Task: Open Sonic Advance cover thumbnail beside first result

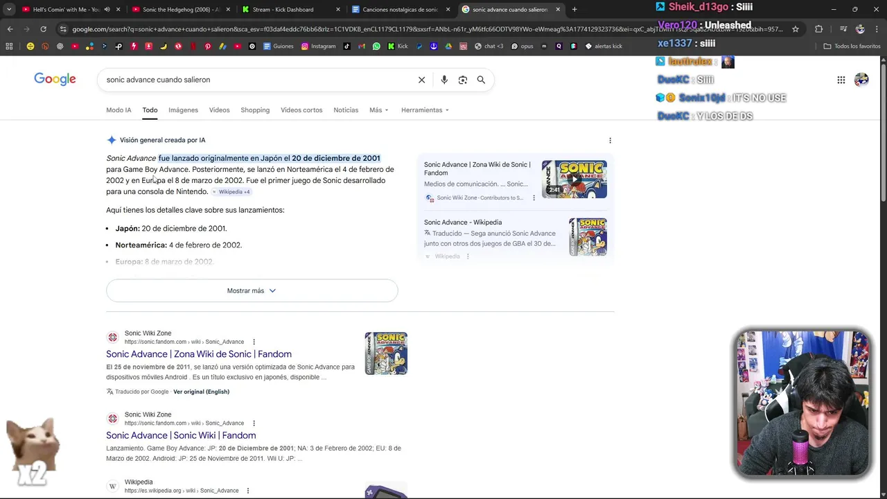Action: point(386,353)
